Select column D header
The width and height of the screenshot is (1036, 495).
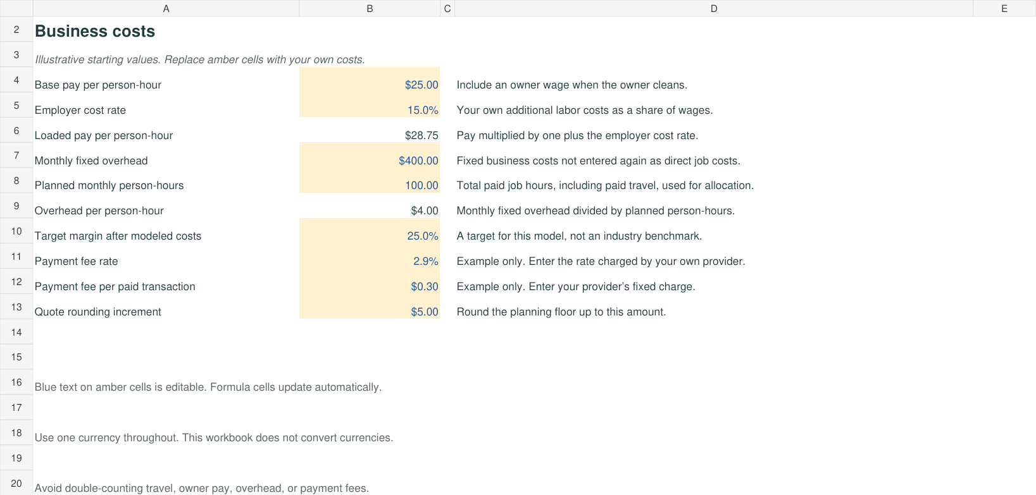point(714,8)
